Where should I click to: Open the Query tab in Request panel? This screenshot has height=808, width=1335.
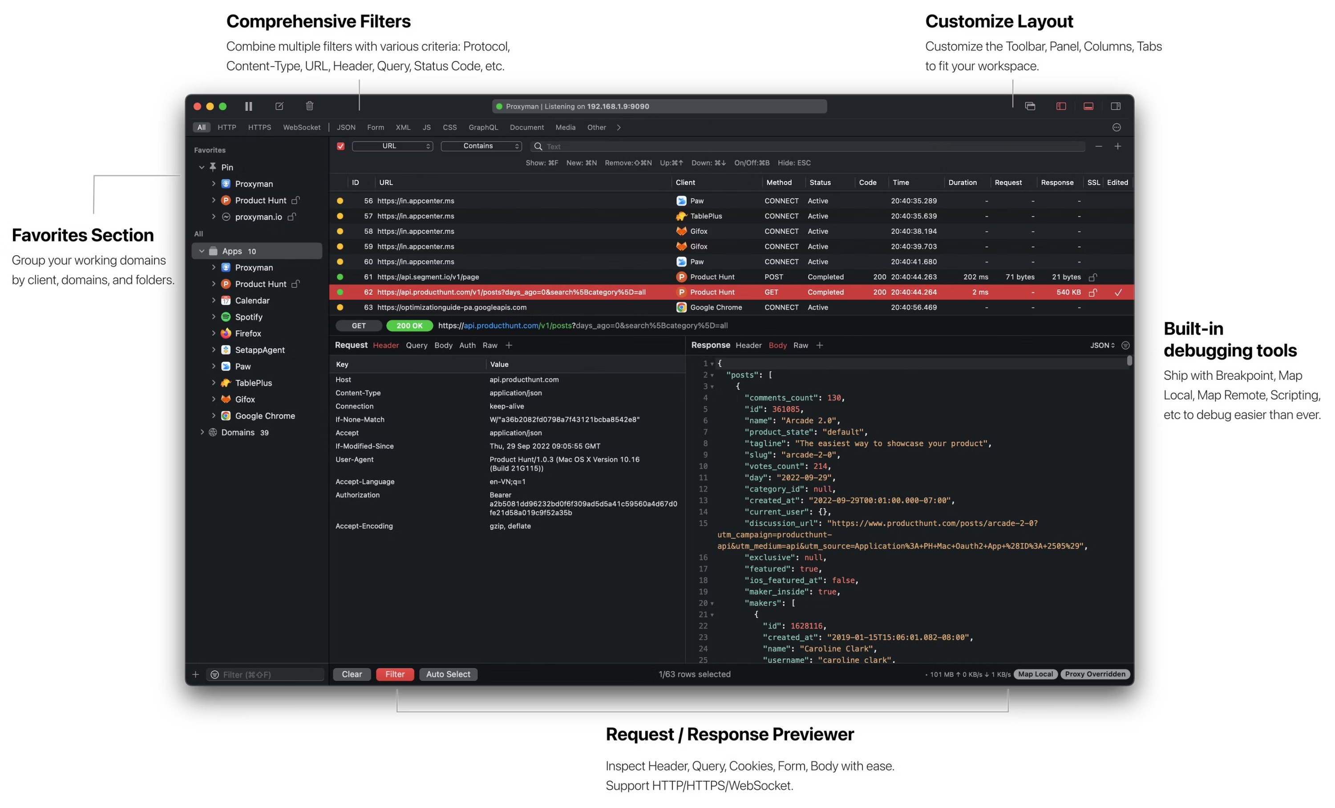click(416, 345)
